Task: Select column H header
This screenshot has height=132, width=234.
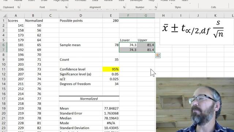Action: point(163,15)
